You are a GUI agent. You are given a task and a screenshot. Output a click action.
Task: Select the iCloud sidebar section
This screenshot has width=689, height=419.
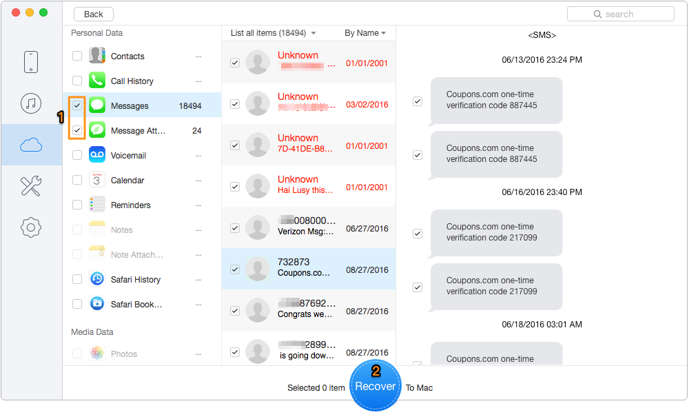coord(31,145)
